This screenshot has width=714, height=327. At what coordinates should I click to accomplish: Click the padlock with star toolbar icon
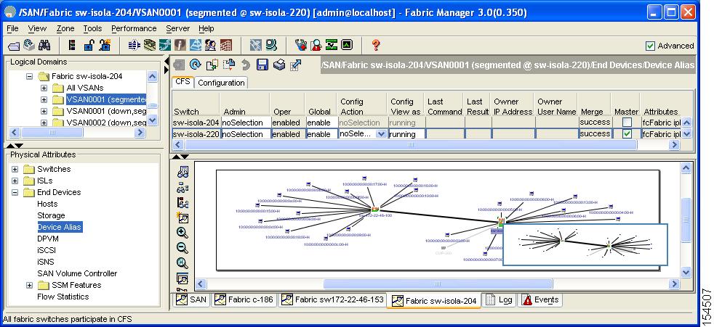pos(105,46)
